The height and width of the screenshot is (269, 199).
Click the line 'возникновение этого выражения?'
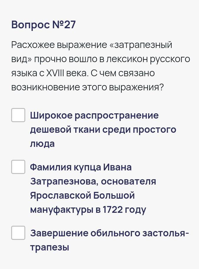pyautogui.click(x=87, y=87)
